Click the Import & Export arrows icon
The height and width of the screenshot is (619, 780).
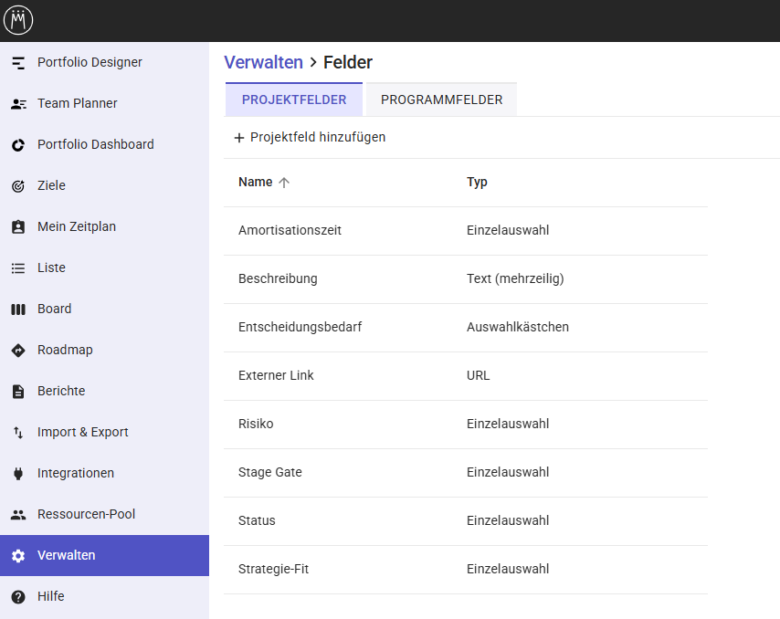click(18, 433)
